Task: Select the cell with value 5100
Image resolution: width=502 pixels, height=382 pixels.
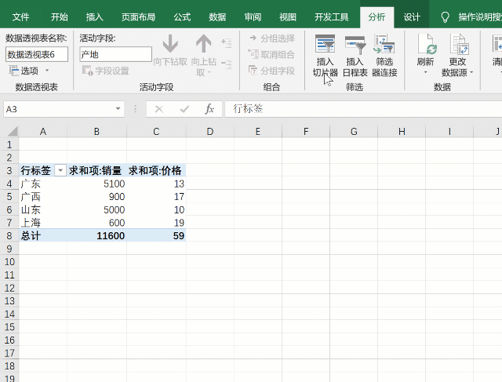Action: coord(96,184)
